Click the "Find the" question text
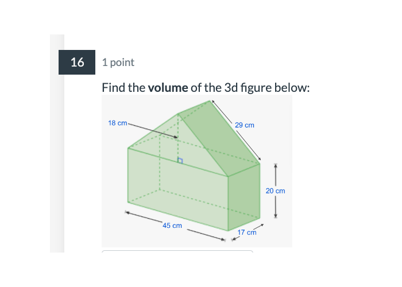This screenshot has height=287, width=402. pos(123,88)
